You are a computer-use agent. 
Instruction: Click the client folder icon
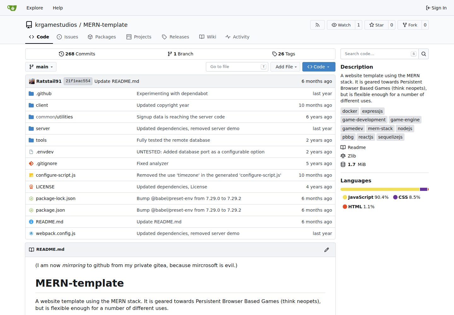[31, 105]
